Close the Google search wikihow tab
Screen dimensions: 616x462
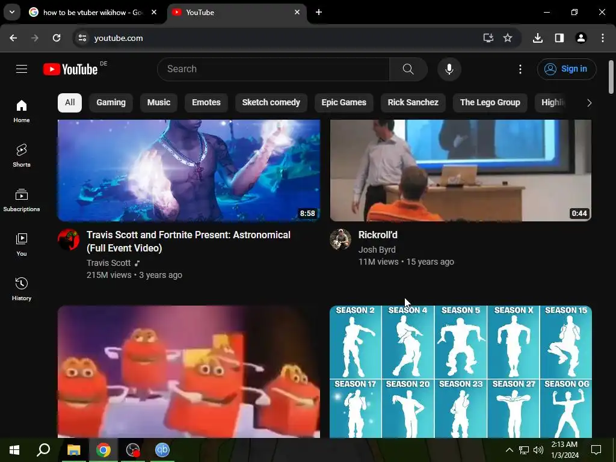pyautogui.click(x=154, y=12)
